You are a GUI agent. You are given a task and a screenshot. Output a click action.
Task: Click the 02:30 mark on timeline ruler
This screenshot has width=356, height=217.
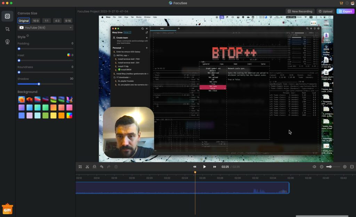pos(237,178)
